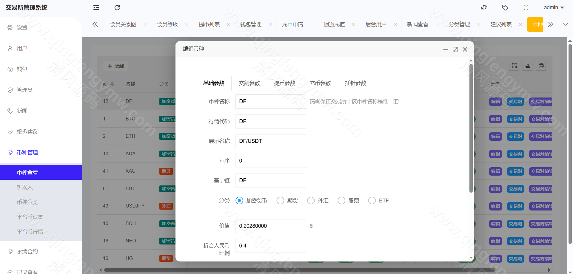573x274 pixels.
Task: Open the column settings grid icon
Action: (x=514, y=66)
